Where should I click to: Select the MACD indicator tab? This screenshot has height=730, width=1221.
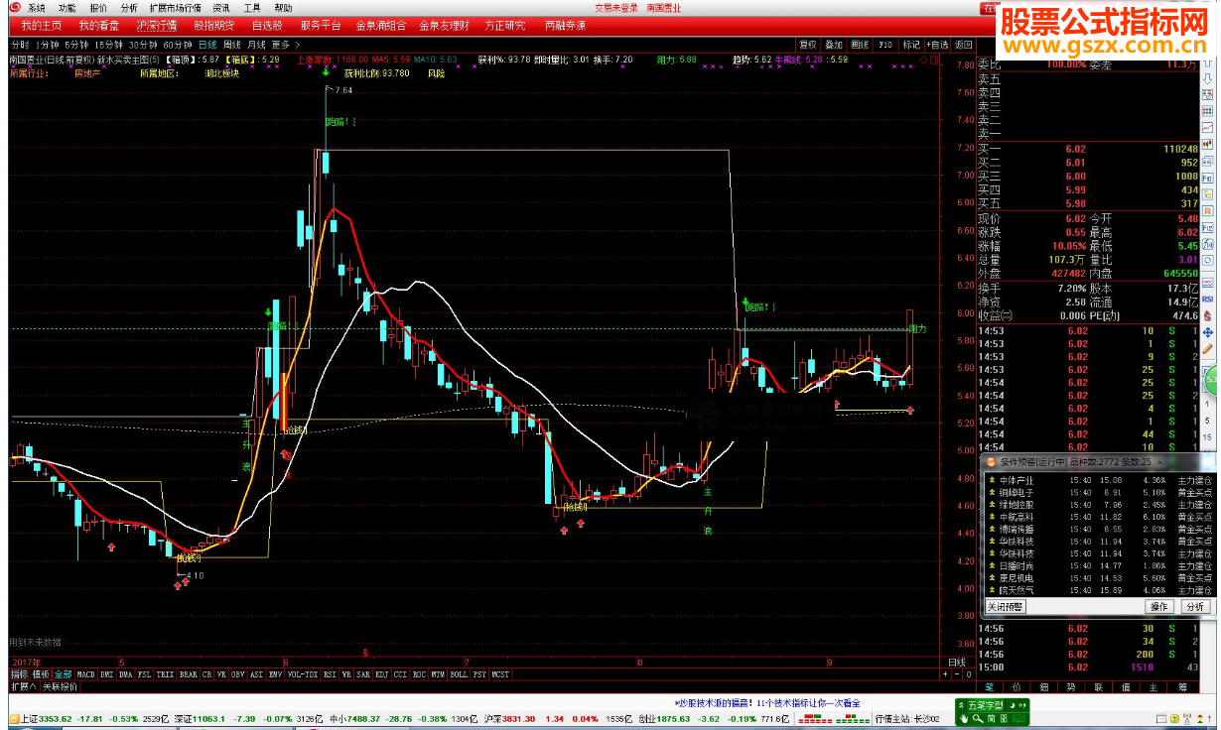[85, 674]
